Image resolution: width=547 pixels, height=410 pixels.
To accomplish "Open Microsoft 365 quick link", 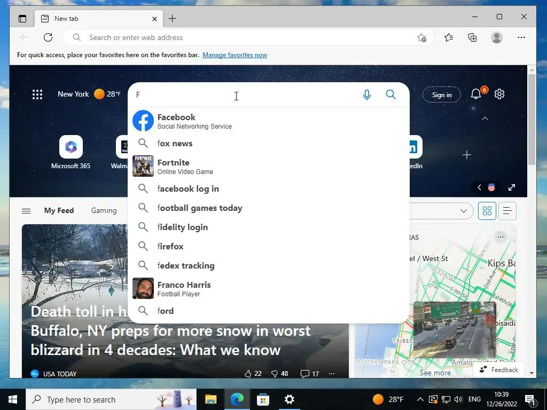I will 71,152.
